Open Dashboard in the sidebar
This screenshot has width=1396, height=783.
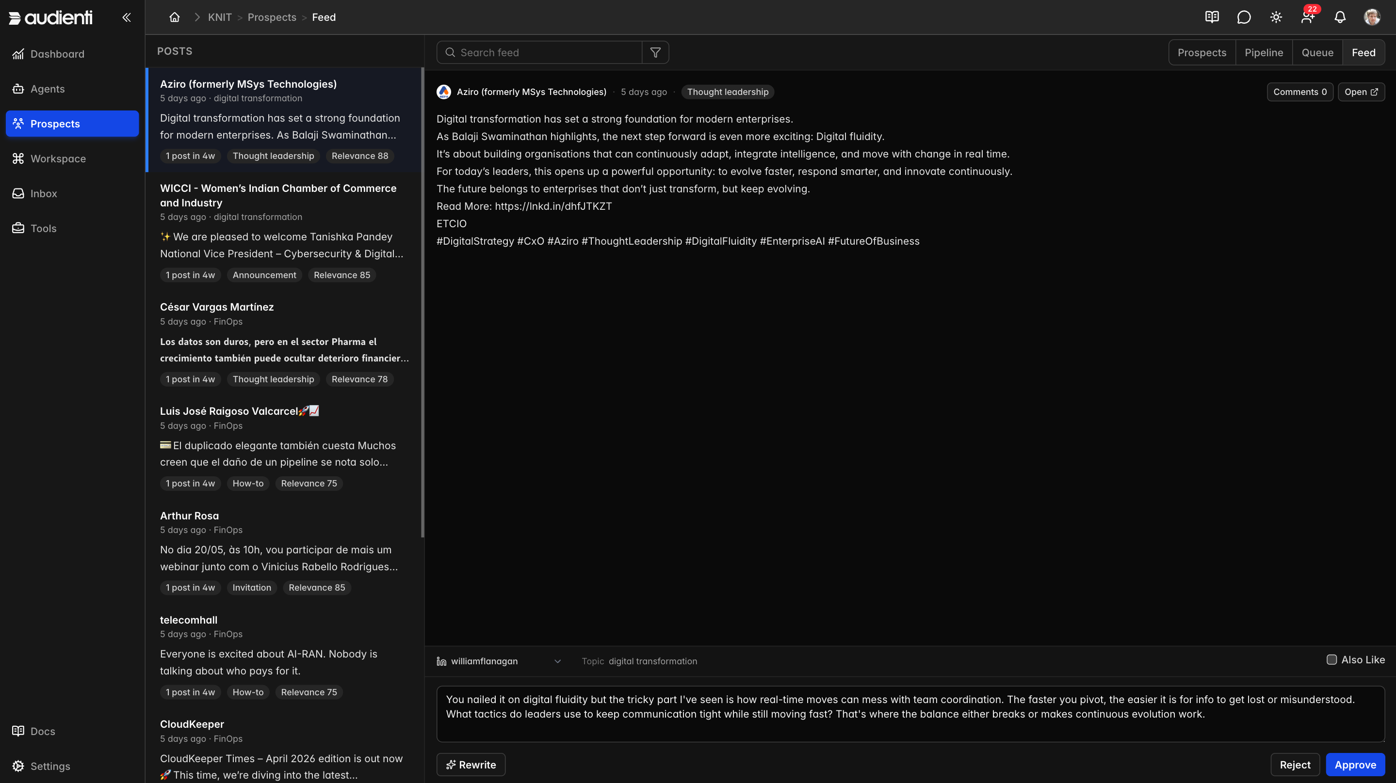click(72, 54)
